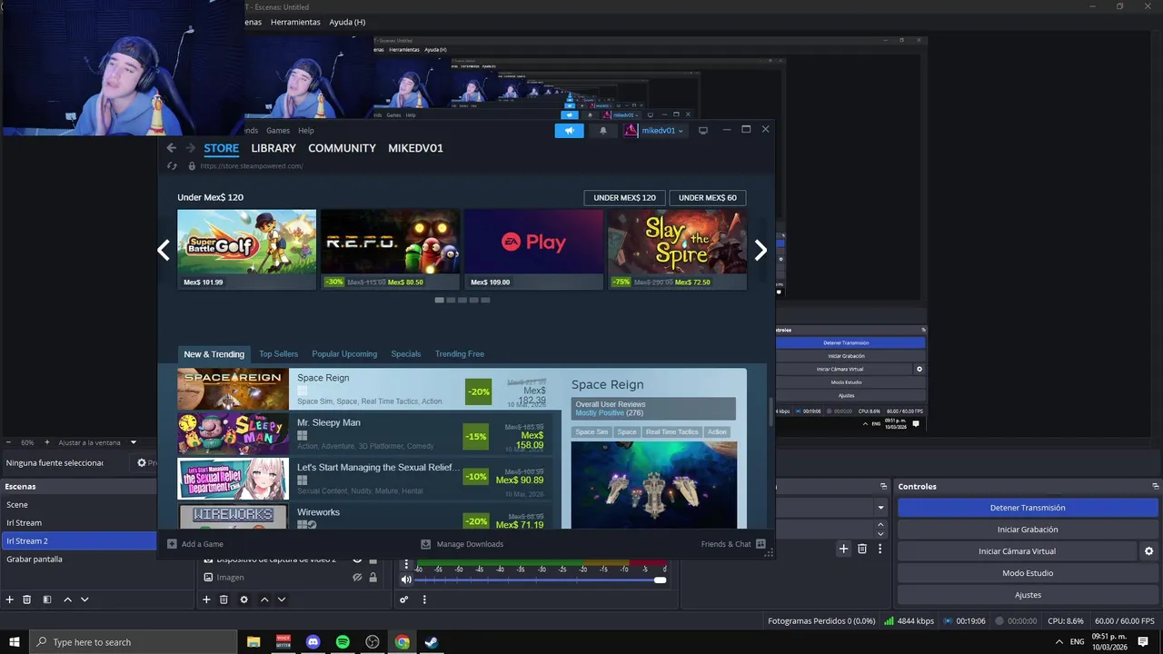Select the Trending Free tab
The height and width of the screenshot is (654, 1163).
tap(460, 354)
